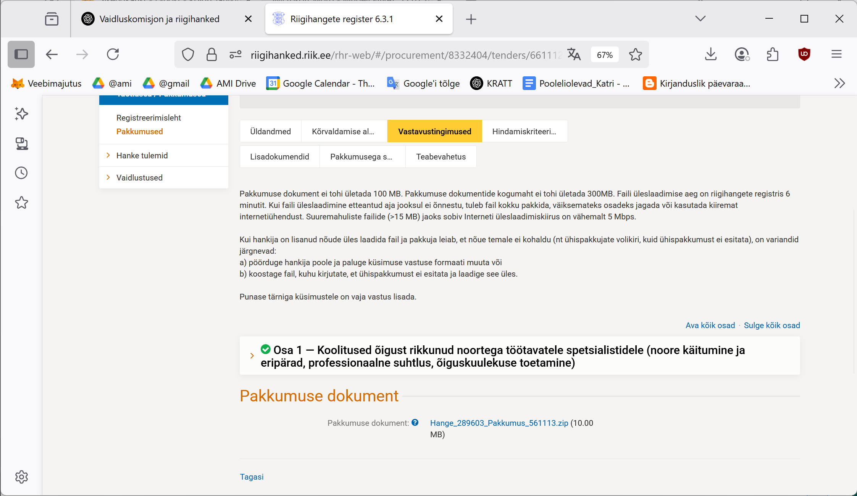The width and height of the screenshot is (857, 496).
Task: Open the Poolelolevad_Katri document bookmark
Action: [x=576, y=83]
